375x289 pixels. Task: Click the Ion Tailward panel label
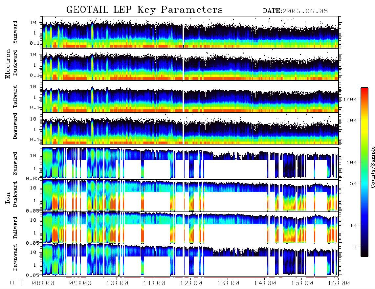coord(15,228)
